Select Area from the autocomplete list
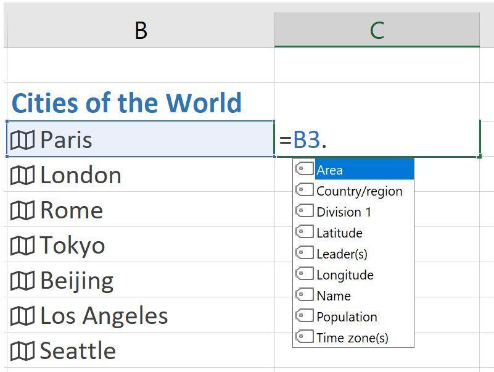The width and height of the screenshot is (494, 372). point(330,170)
